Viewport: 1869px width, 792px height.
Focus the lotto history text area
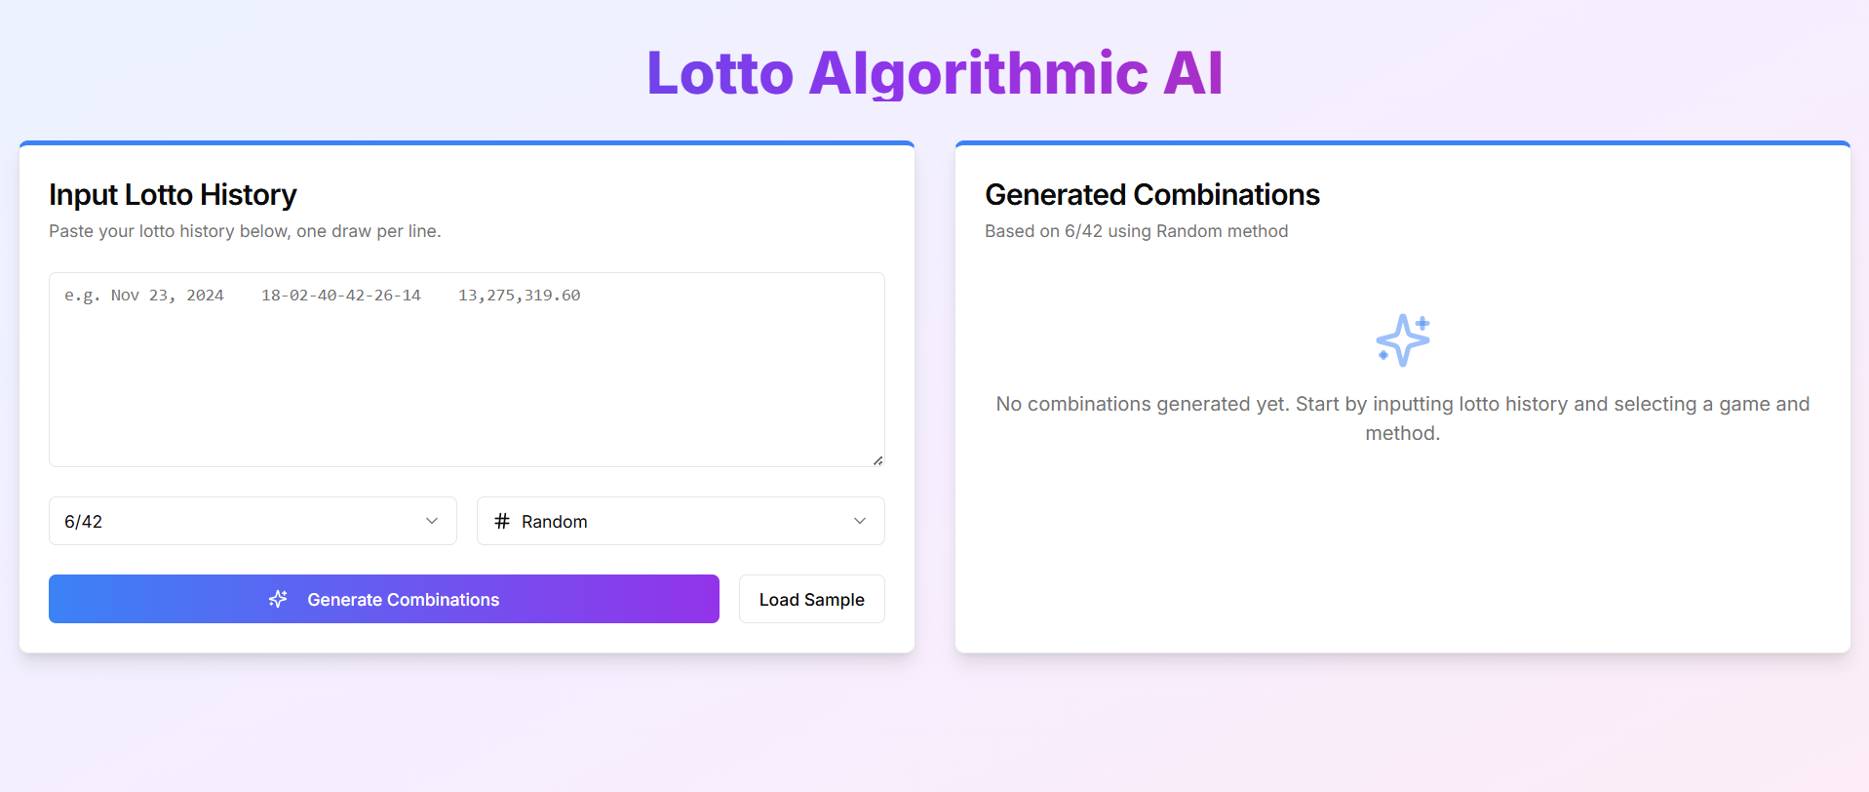pos(466,380)
